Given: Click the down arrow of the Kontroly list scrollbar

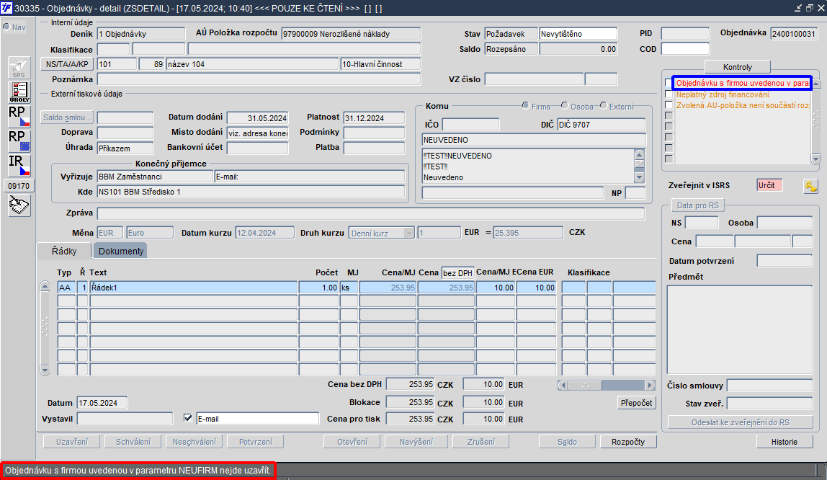Looking at the screenshot, I should (x=816, y=159).
